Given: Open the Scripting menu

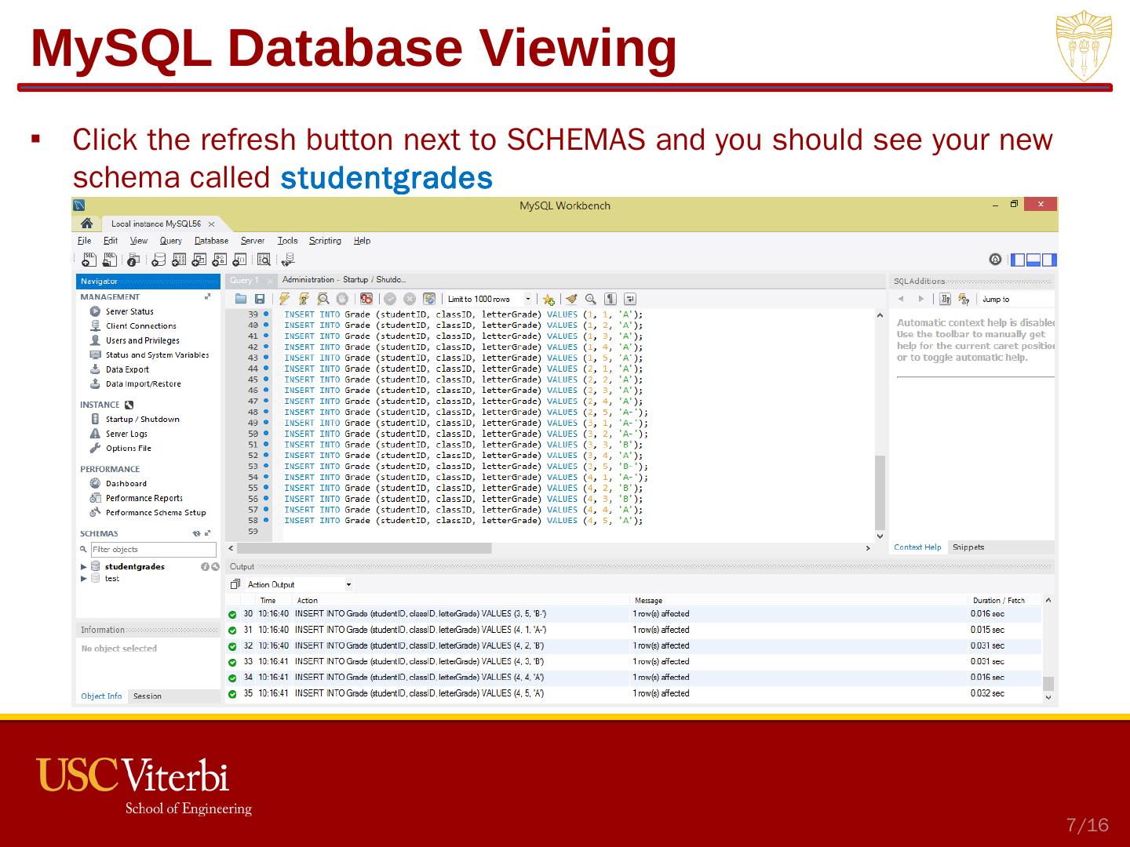Looking at the screenshot, I should click(x=325, y=241).
